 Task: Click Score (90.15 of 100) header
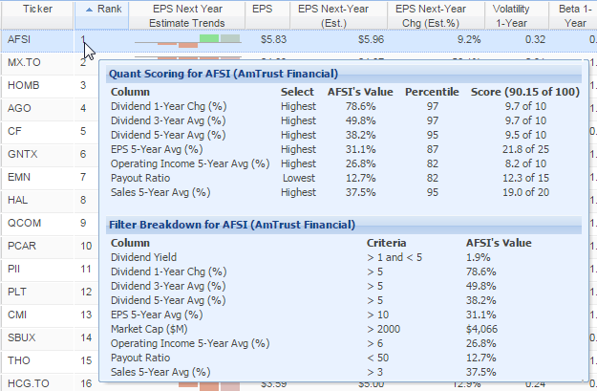525,92
